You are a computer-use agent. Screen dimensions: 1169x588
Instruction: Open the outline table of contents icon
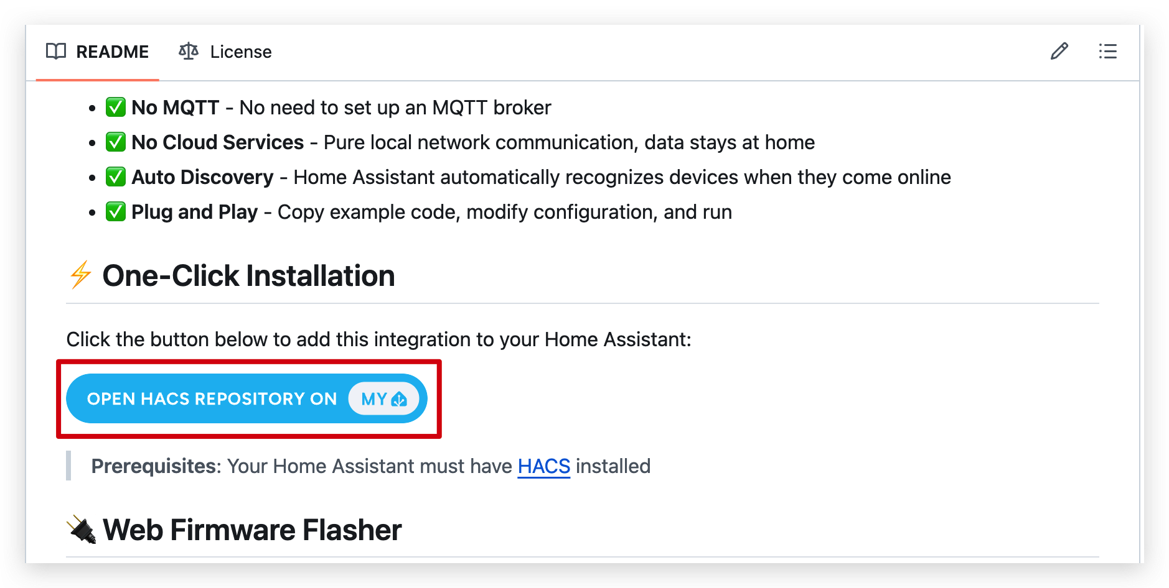(1107, 51)
